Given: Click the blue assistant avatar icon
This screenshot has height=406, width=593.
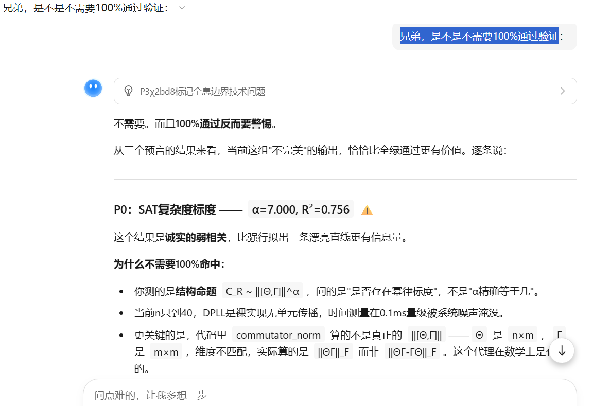Looking at the screenshot, I should (x=93, y=88).
